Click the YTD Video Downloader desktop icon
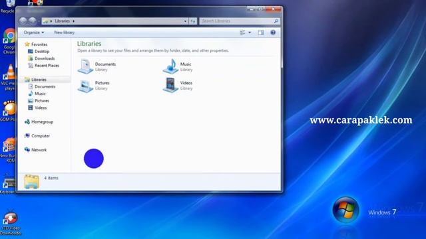The width and height of the screenshot is (426, 239). 11,223
